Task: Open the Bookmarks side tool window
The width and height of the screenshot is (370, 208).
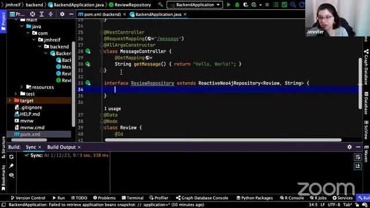Action: coord(3,178)
